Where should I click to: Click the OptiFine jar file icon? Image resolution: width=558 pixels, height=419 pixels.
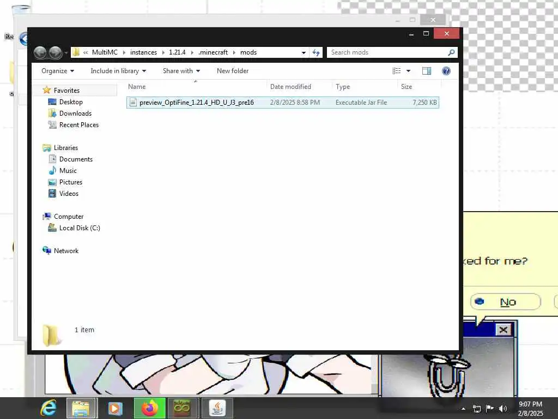coord(133,103)
